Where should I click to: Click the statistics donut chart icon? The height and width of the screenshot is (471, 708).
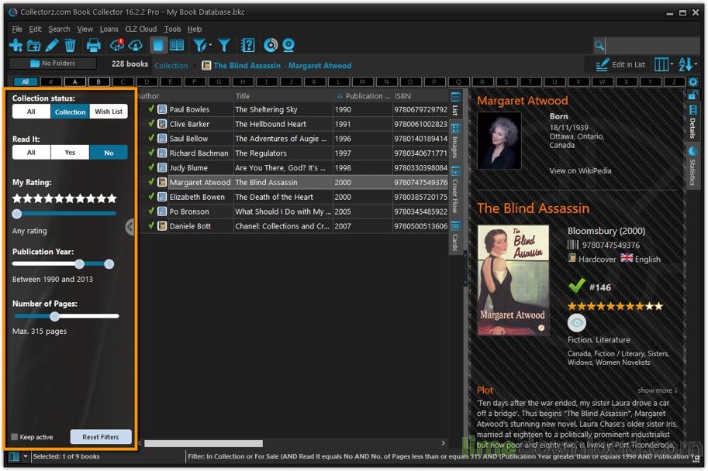(x=271, y=45)
